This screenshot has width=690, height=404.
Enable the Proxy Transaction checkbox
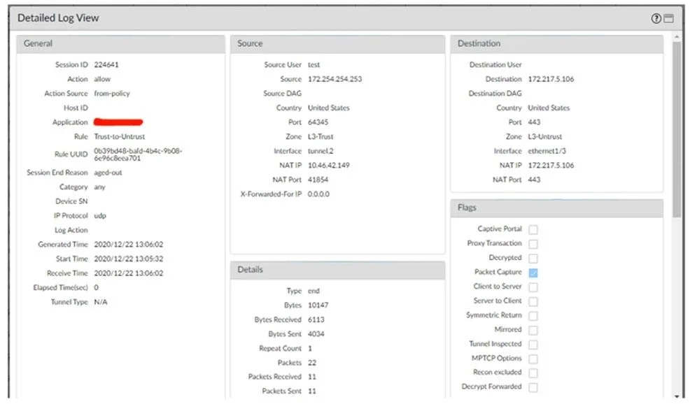(x=533, y=244)
